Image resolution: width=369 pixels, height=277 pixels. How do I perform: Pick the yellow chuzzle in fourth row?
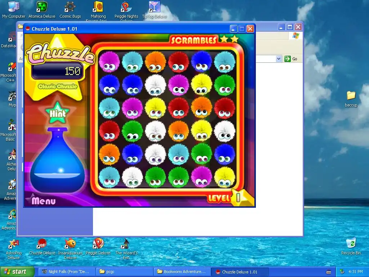coord(201,131)
